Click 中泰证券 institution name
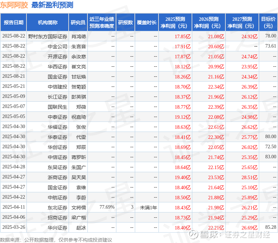The width and height of the screenshot is (278, 243). click(x=57, y=117)
